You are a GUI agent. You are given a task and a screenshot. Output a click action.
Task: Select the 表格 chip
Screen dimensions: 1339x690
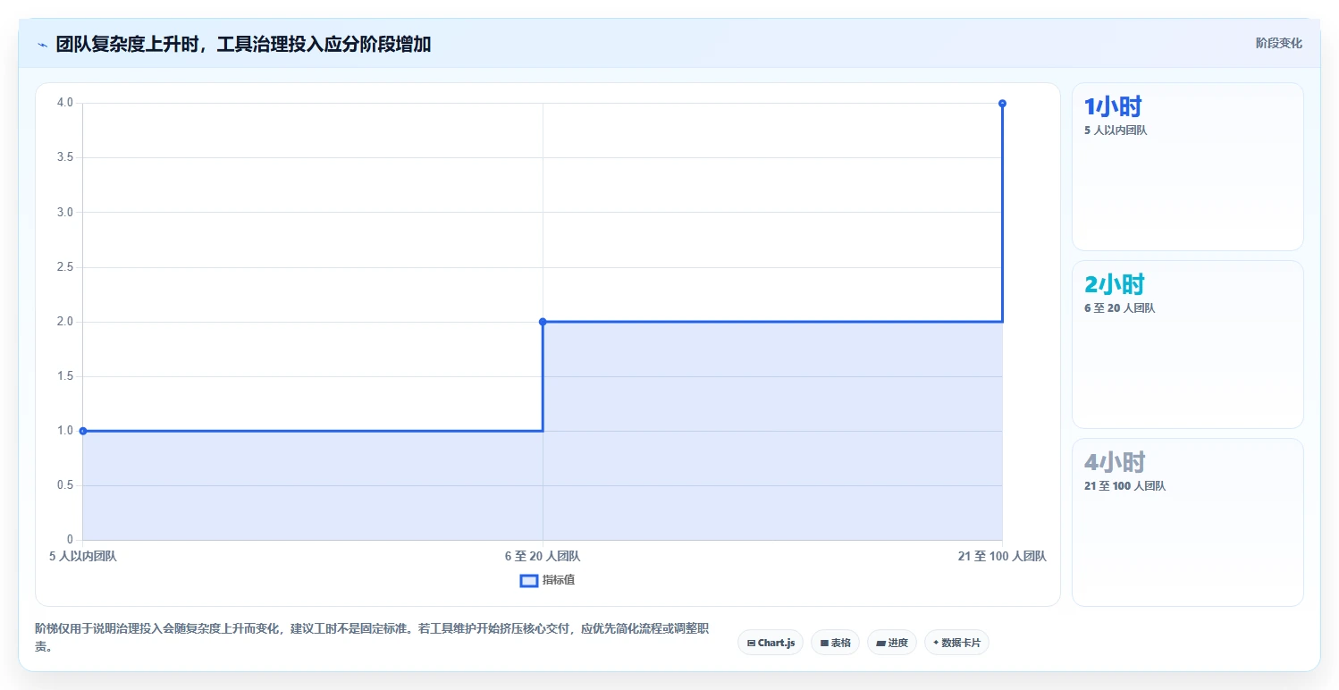pyautogui.click(x=835, y=643)
